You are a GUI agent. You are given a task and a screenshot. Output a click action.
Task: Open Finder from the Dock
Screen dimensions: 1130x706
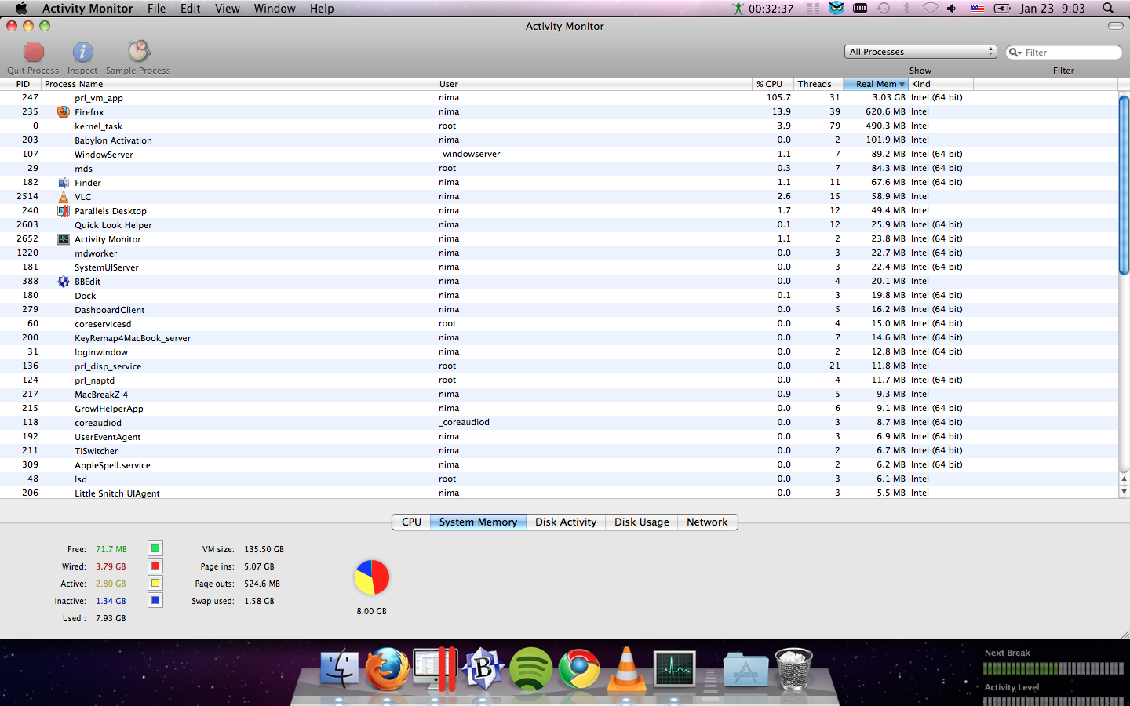click(339, 669)
